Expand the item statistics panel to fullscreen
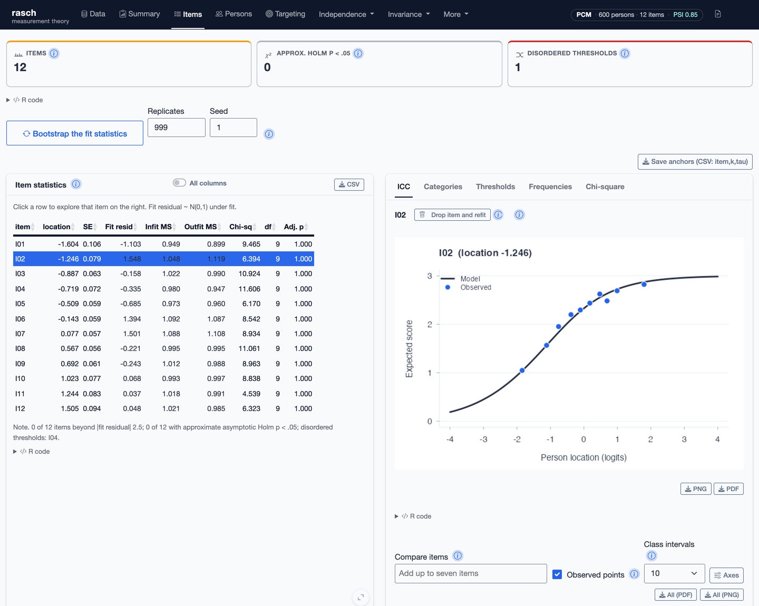Image resolution: width=759 pixels, height=606 pixels. [x=361, y=597]
